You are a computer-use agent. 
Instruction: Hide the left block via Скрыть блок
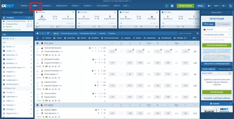[x=17, y=12]
